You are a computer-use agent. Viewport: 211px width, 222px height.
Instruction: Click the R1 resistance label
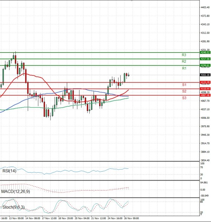(184, 68)
